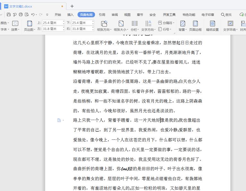Click paragraph line starting 这几天心里颇不宁静

click(x=138, y=43)
